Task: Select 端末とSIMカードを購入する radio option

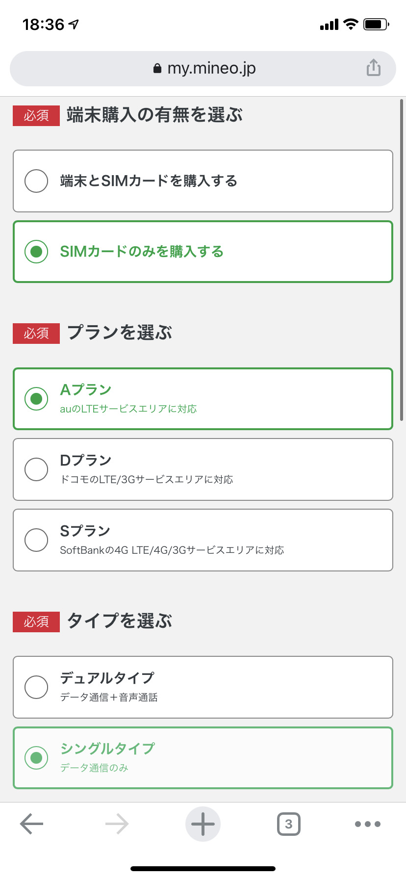Action: click(x=36, y=181)
